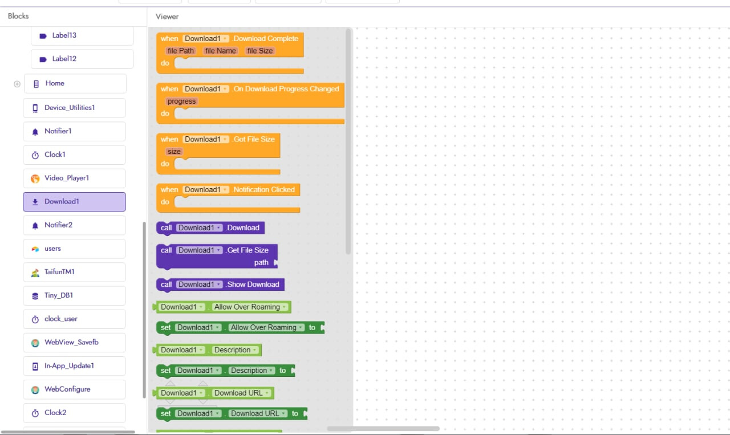Click the Video_Player1 component icon
This screenshot has width=730, height=435.
[35, 178]
